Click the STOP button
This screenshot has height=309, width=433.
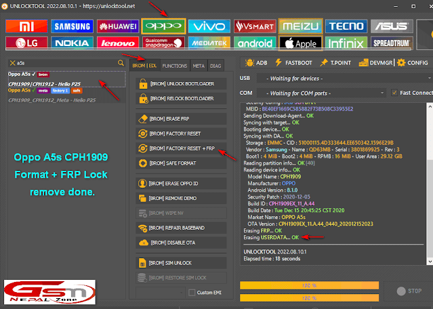[x=409, y=291]
